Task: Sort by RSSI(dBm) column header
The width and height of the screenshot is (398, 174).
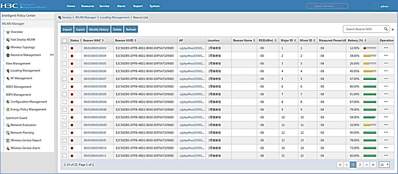Action: coord(268,41)
